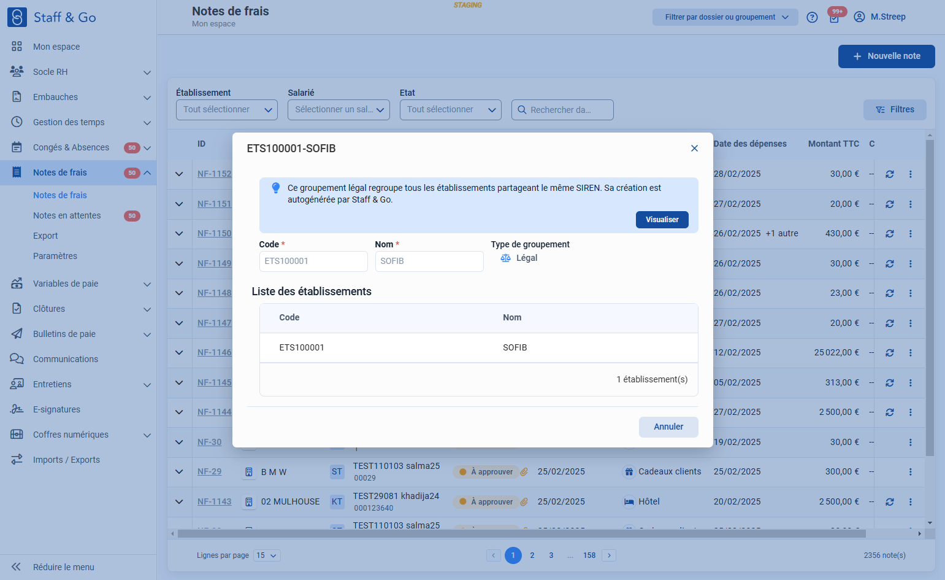The image size is (945, 580).
Task: Open the notifications icon with 99+ badge
Action: 835,17
